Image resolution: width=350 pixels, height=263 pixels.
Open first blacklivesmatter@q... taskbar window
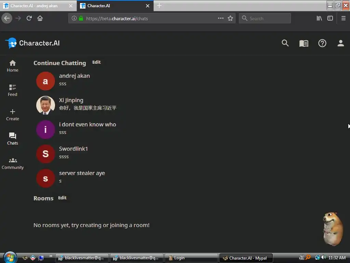pos(82,258)
